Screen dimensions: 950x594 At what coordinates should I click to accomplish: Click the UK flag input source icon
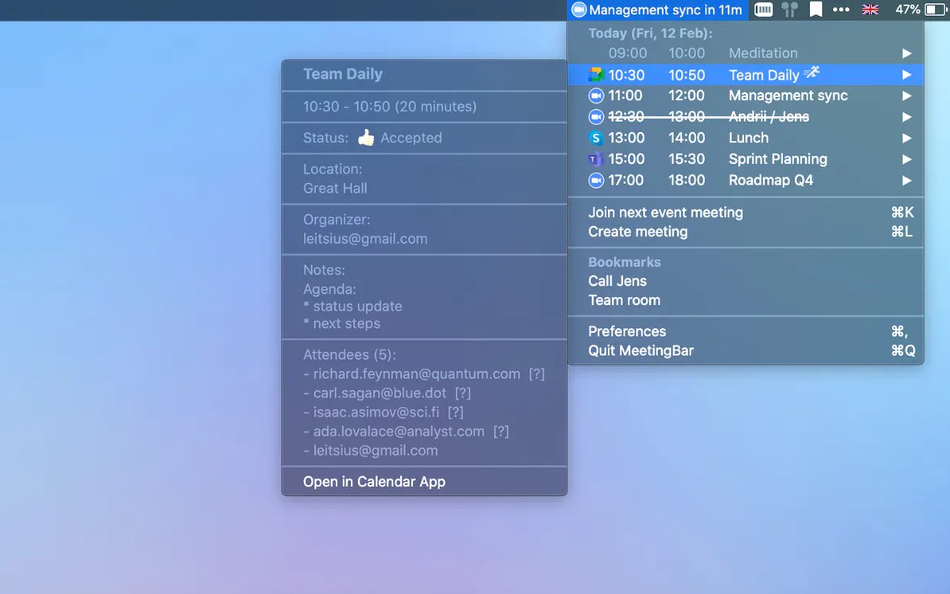[x=870, y=10]
